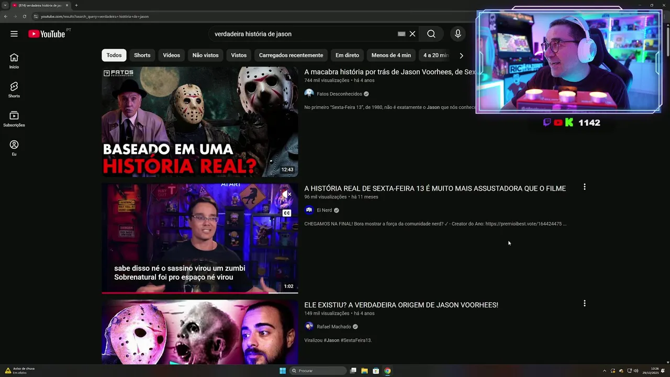Select the Não vistos filter chip
This screenshot has width=670, height=377.
pos(205,55)
